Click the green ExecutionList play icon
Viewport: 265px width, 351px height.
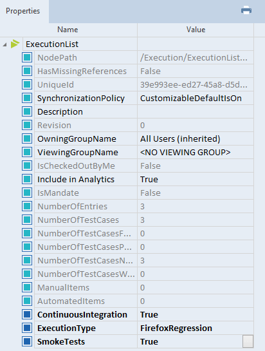click(x=15, y=44)
